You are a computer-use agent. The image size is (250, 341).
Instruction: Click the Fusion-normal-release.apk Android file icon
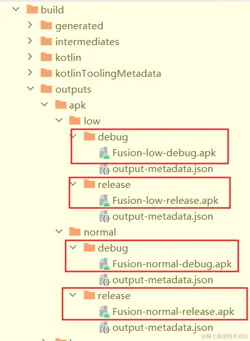pos(105,312)
